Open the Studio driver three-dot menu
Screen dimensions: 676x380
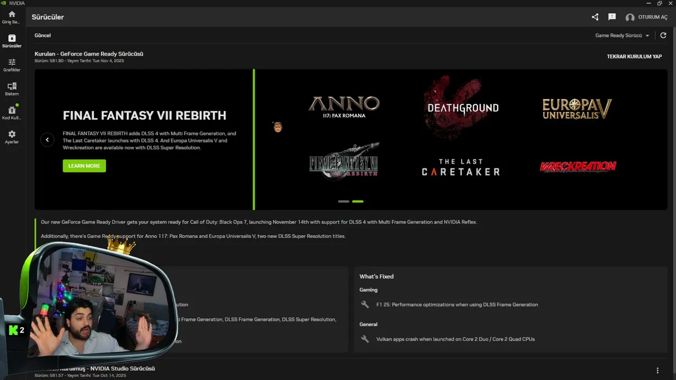pyautogui.click(x=658, y=370)
